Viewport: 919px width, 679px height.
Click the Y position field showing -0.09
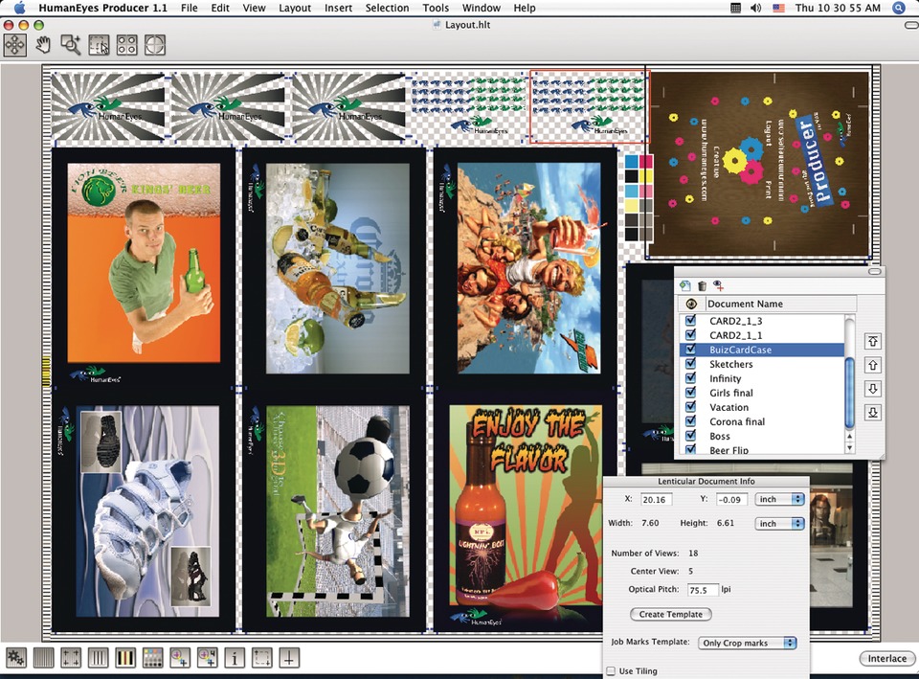731,500
